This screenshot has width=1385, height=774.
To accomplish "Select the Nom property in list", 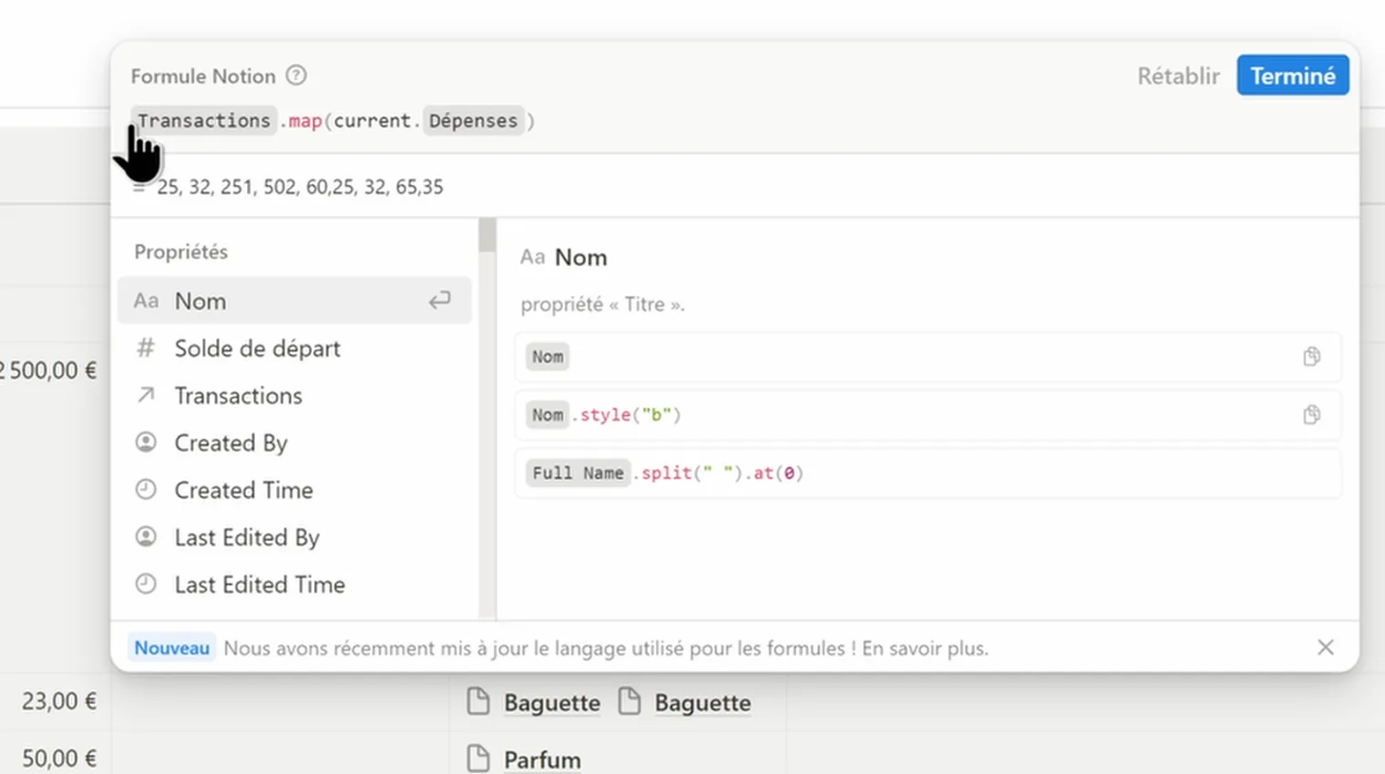I will [x=294, y=300].
